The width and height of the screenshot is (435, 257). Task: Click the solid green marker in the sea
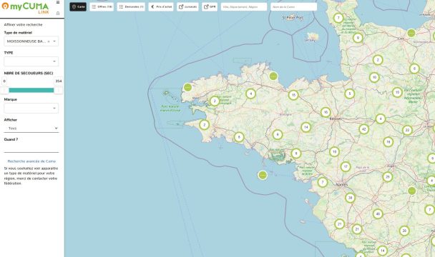pos(263,175)
